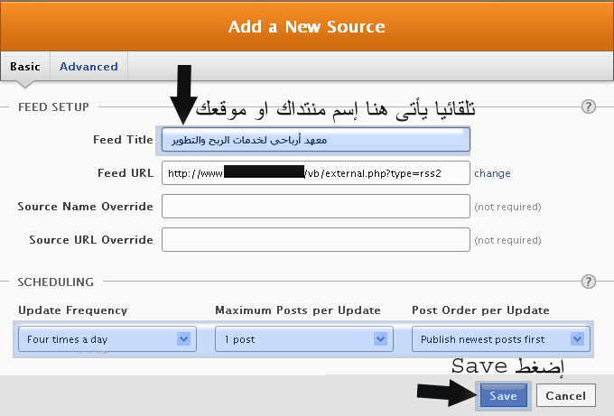This screenshot has width=614, height=416.
Task: Click the 'change' link beside Feed URL
Action: pyautogui.click(x=492, y=173)
